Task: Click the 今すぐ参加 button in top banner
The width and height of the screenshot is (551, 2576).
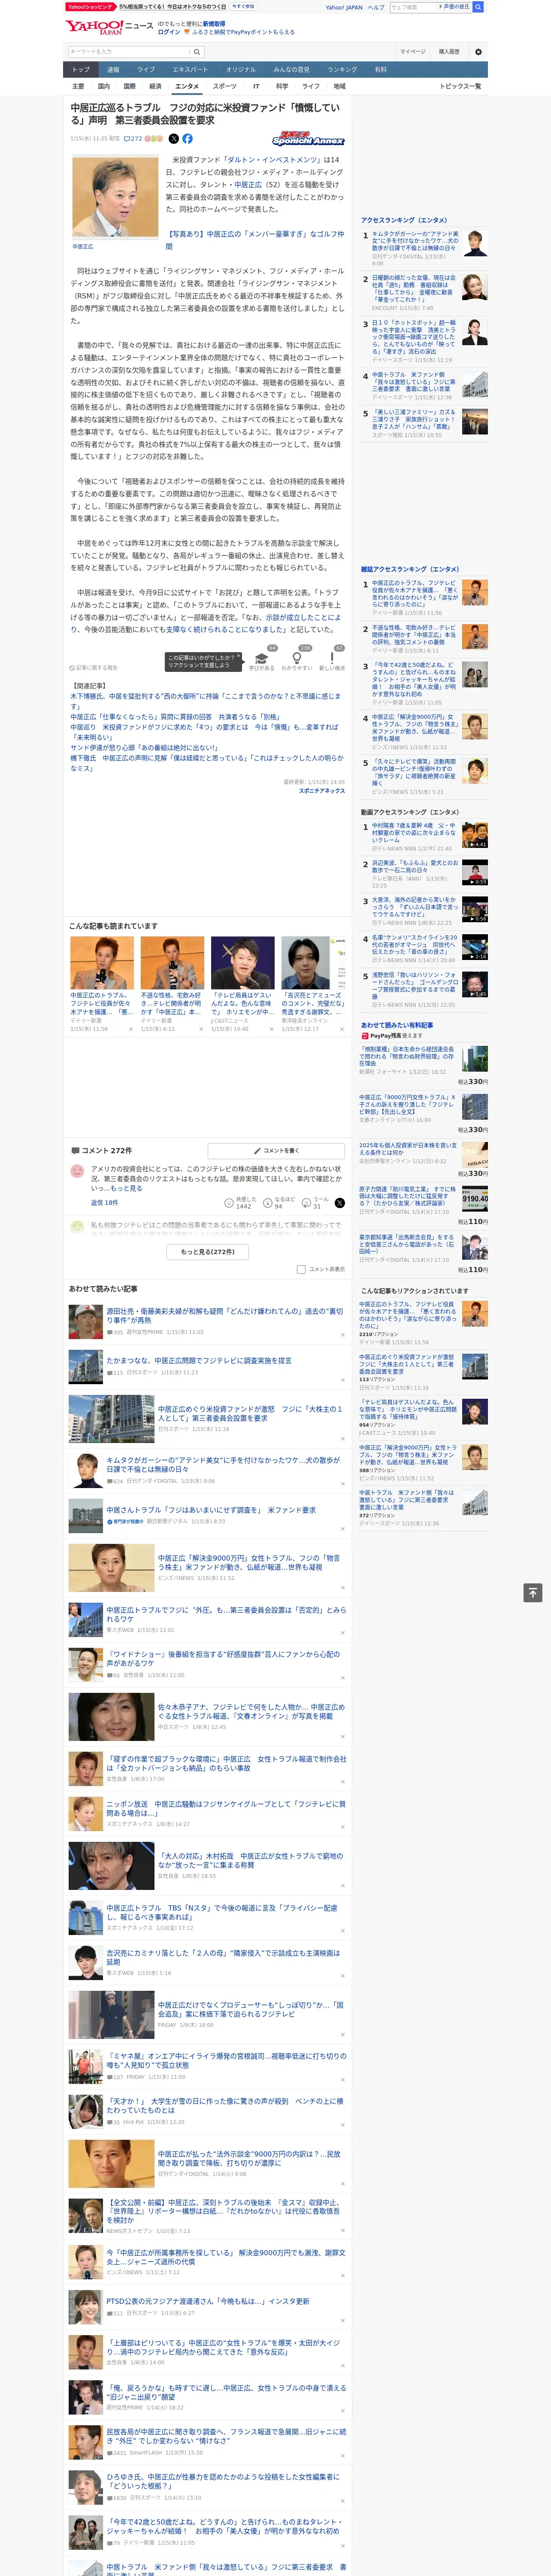Action: click(243, 6)
